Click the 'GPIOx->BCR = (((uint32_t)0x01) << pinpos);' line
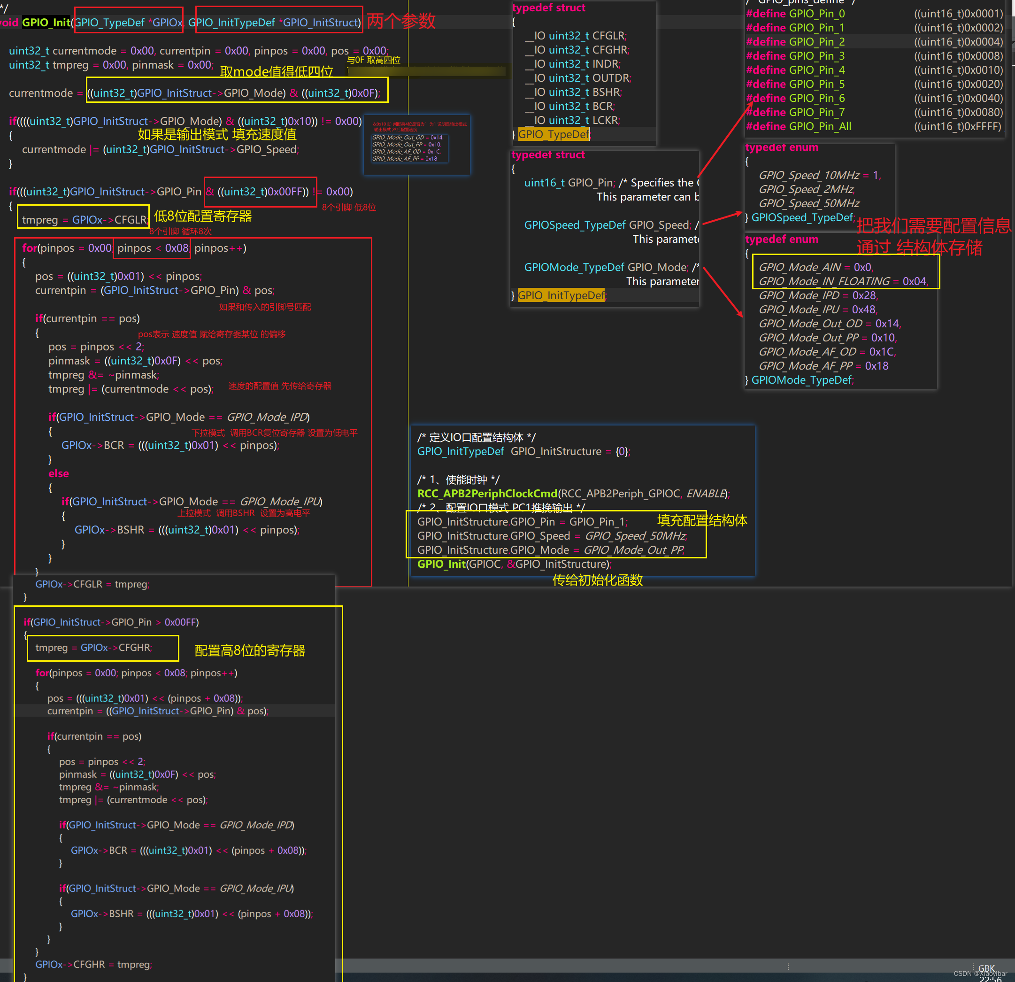Viewport: 1015px width, 982px height. [x=170, y=445]
